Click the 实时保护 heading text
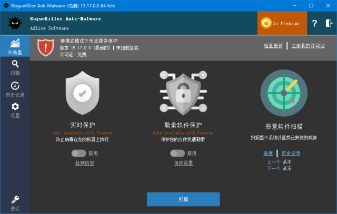The width and height of the screenshot is (337, 214). (83, 125)
